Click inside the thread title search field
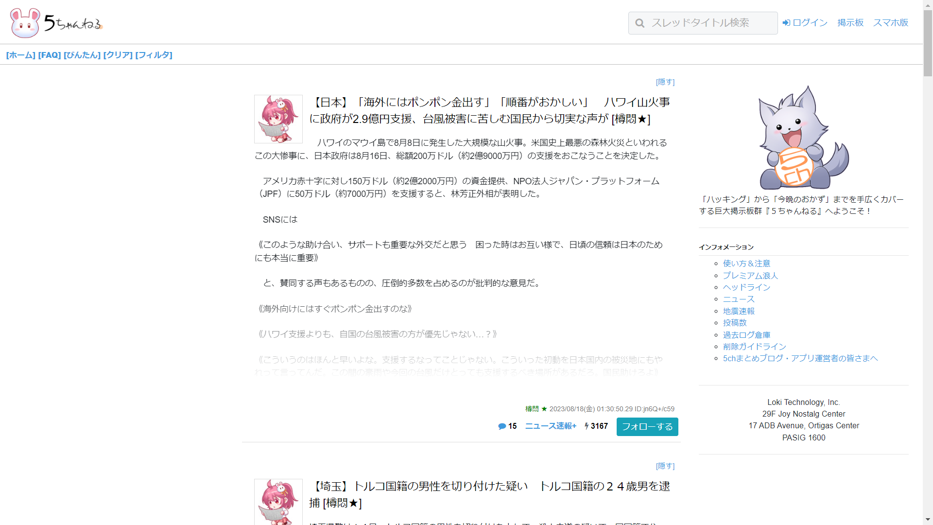 coord(709,23)
